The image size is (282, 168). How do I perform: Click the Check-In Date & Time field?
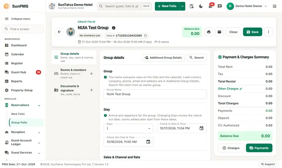click(x=182, y=128)
